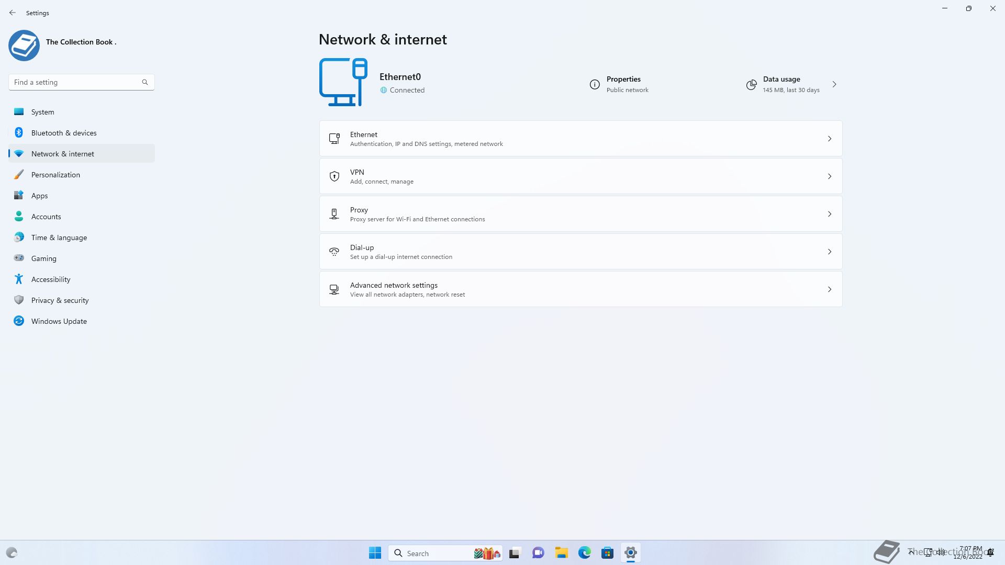The width and height of the screenshot is (1005, 565).
Task: Expand the Ethernet row chevron
Action: [830, 139]
